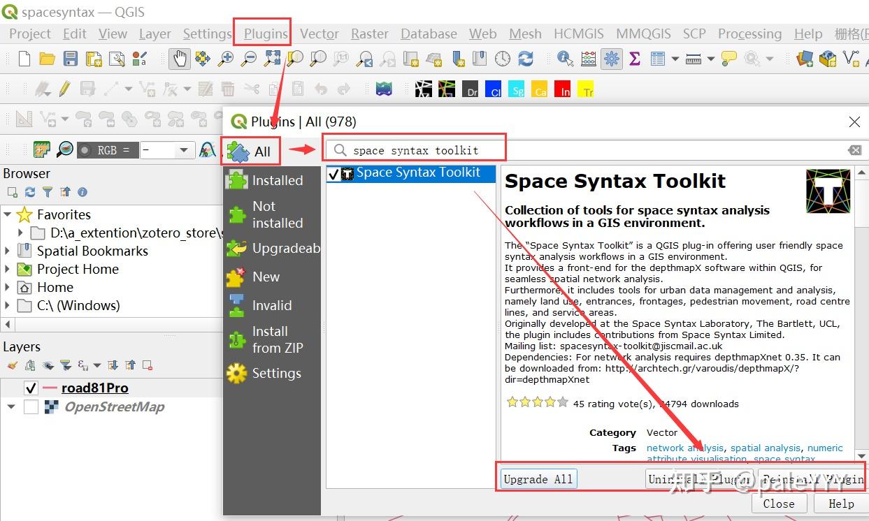Viewport: 869px width, 521px height.
Task: Uncheck the Space Syntax Toolkit plugin checkbox
Action: [x=334, y=173]
